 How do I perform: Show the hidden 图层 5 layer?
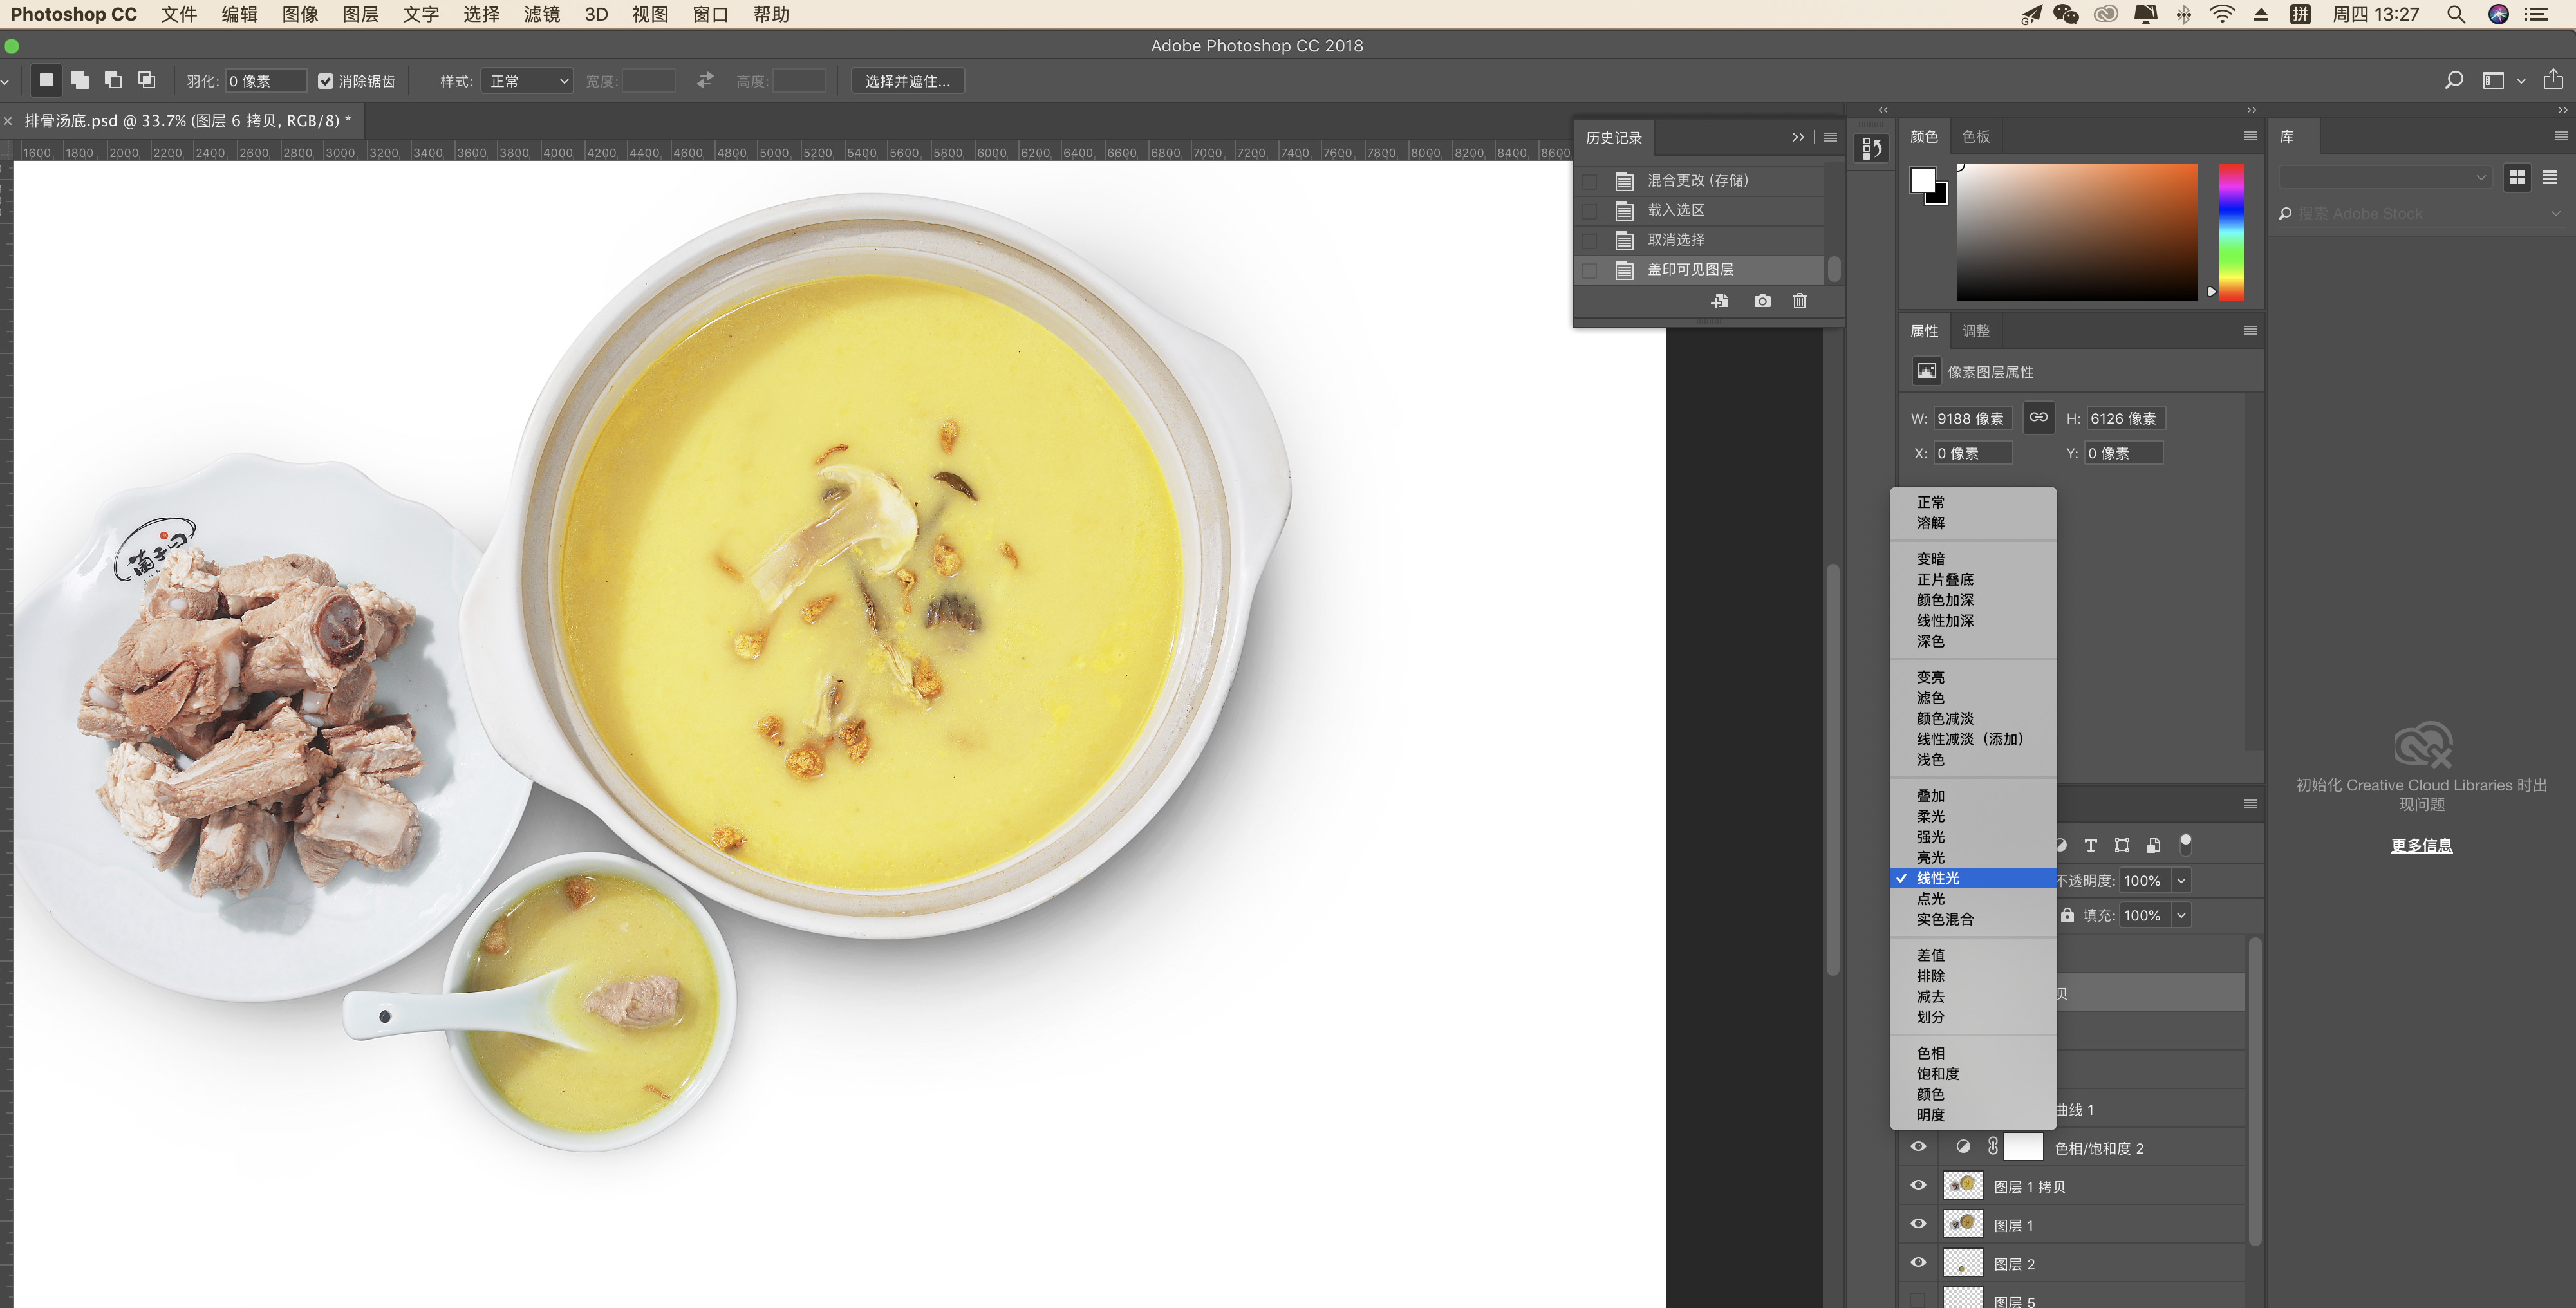pos(1918,1300)
